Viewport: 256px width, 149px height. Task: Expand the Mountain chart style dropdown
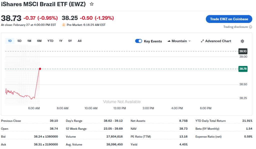click(189, 41)
